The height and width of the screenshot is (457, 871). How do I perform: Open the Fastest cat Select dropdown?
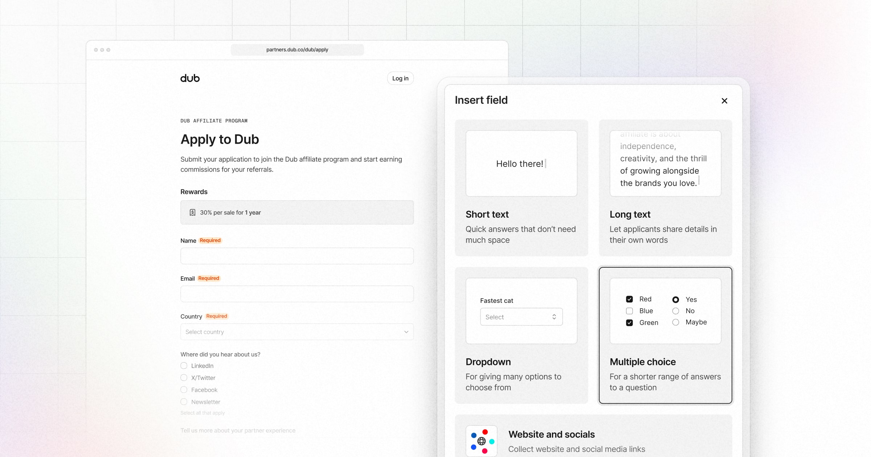pyautogui.click(x=521, y=317)
